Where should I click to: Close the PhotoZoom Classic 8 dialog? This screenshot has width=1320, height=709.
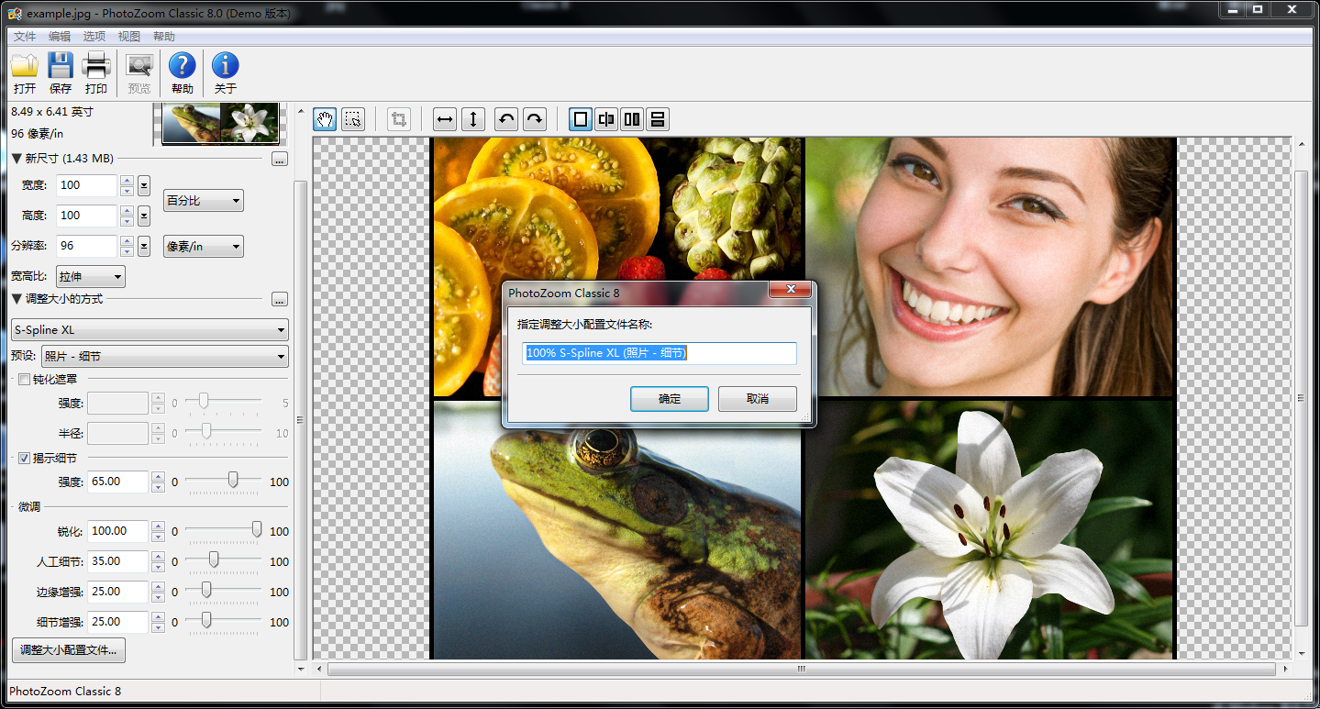(789, 292)
